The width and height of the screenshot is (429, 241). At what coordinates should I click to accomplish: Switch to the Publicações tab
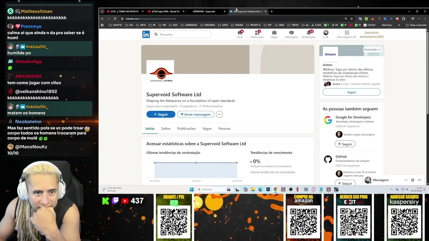point(186,129)
